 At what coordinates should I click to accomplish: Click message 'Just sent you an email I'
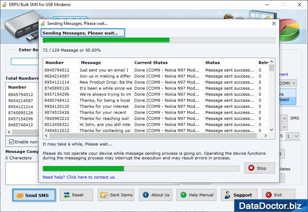coord(104,70)
